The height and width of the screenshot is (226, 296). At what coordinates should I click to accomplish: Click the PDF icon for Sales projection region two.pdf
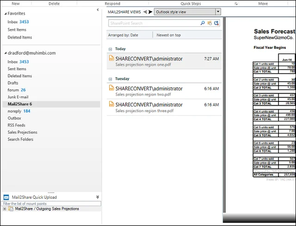[111, 88]
